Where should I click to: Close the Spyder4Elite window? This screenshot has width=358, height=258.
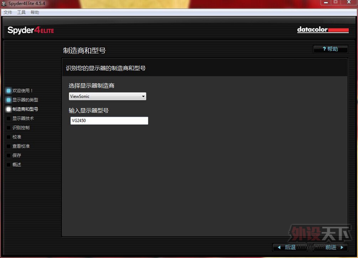349,2
